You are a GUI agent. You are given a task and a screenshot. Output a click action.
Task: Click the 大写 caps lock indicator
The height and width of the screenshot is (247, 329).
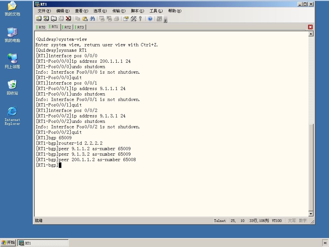click(x=292, y=221)
